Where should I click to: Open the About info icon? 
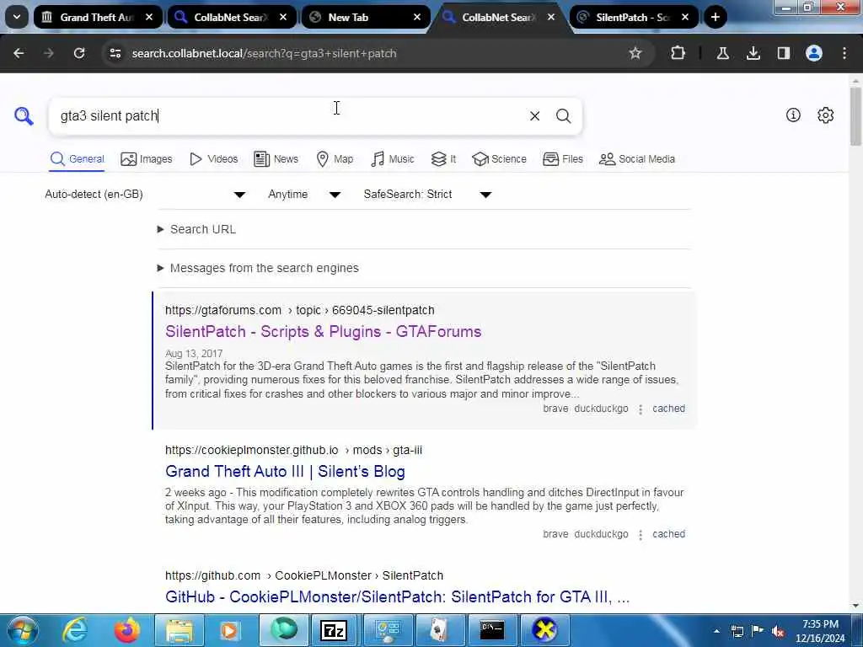(x=792, y=115)
